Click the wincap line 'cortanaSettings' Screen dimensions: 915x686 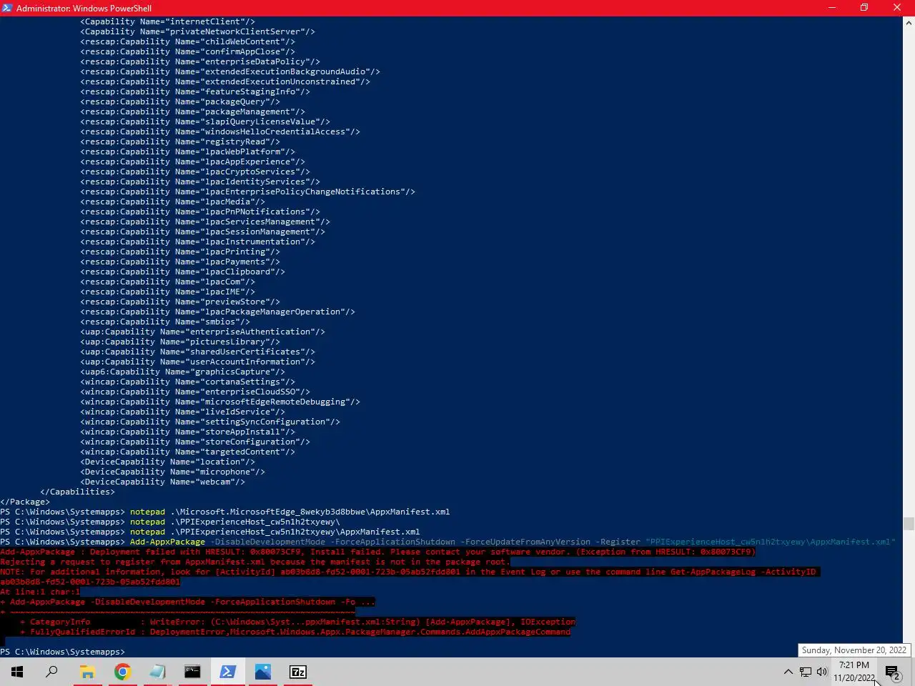187,382
